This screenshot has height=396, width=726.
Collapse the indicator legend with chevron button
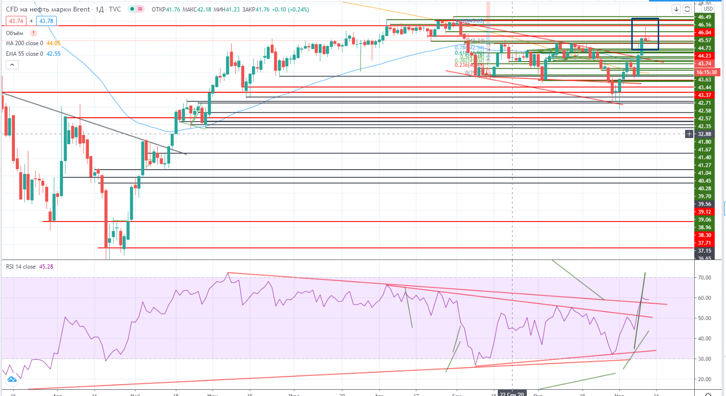12,65
